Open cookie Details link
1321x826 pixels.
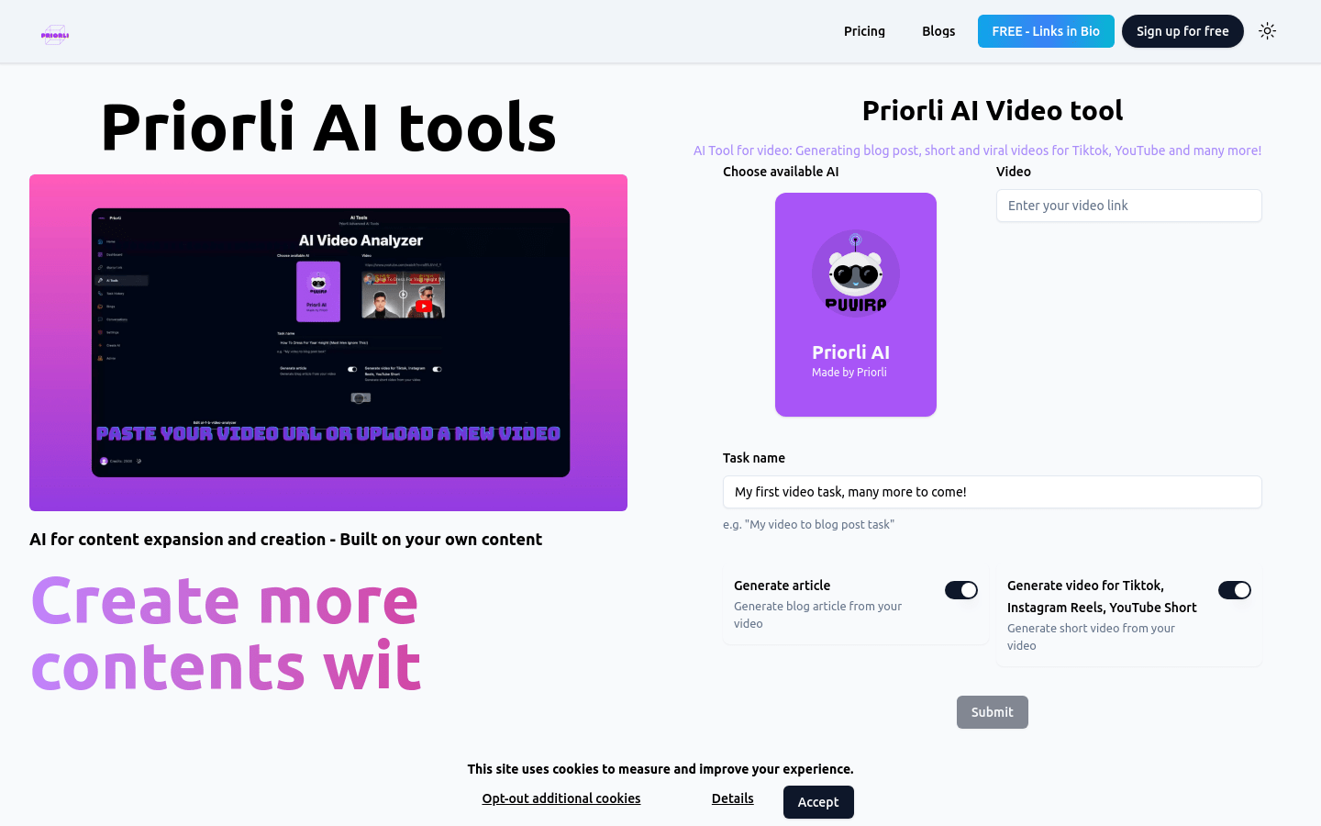pyautogui.click(x=733, y=798)
